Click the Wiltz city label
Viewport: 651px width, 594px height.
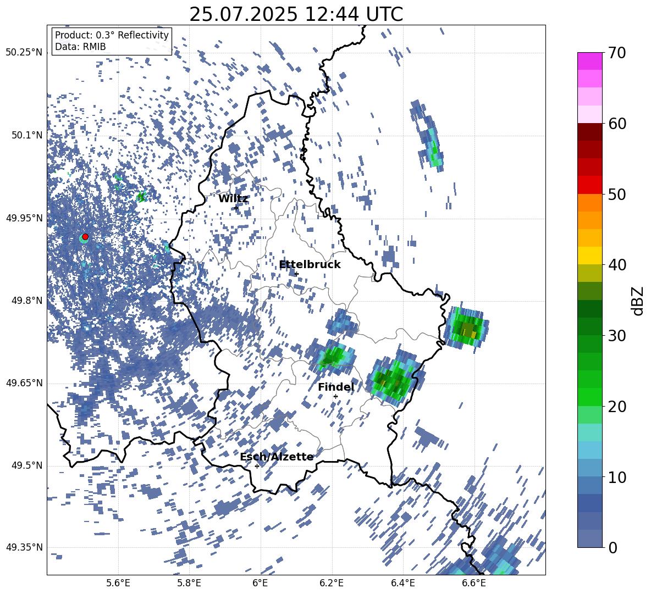[233, 199]
